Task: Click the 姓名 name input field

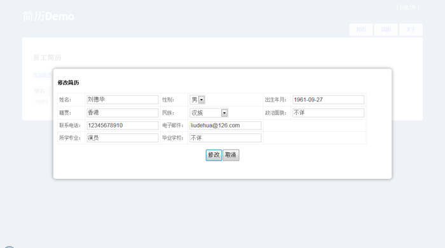Action: tap(123, 100)
